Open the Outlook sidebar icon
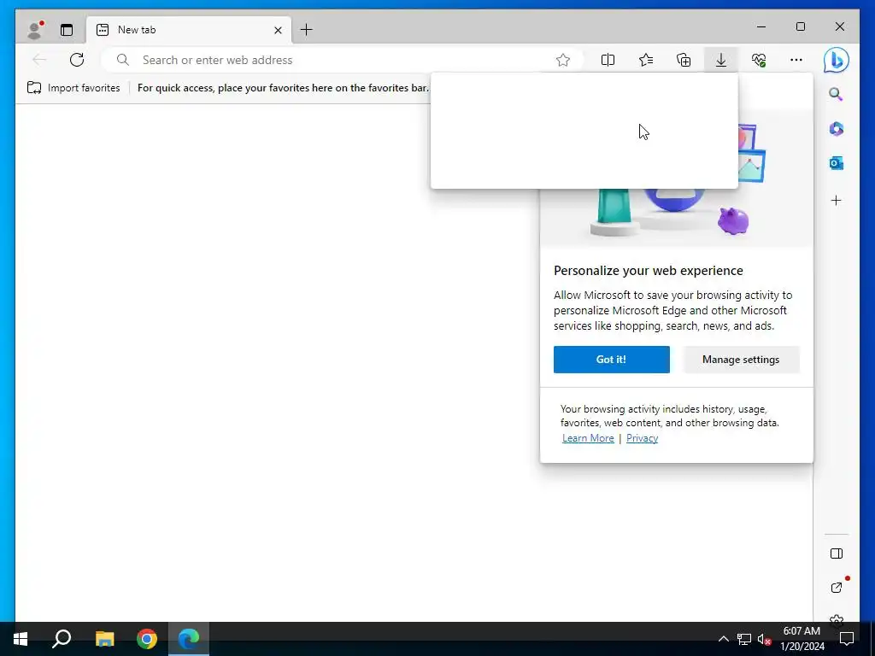Image resolution: width=875 pixels, height=656 pixels. click(836, 163)
